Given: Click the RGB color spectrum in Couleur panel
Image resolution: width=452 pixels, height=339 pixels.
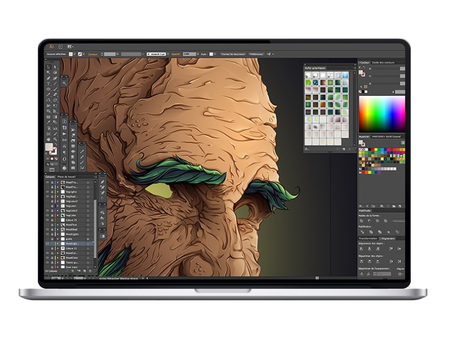Looking at the screenshot, I should pyautogui.click(x=382, y=114).
